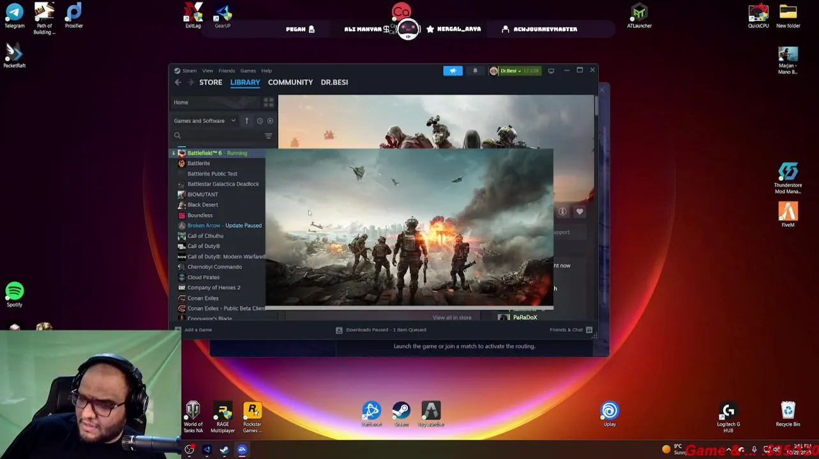Click the View all in store link
Screen dimensions: 819x459
click(452, 317)
